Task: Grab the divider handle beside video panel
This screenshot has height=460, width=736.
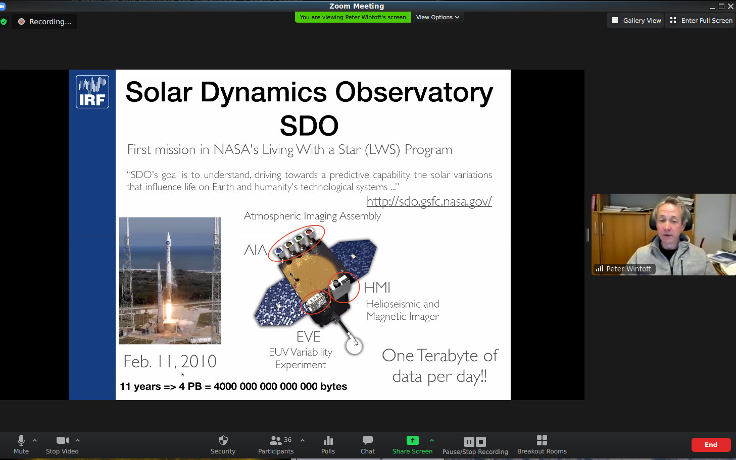Action: [587, 235]
